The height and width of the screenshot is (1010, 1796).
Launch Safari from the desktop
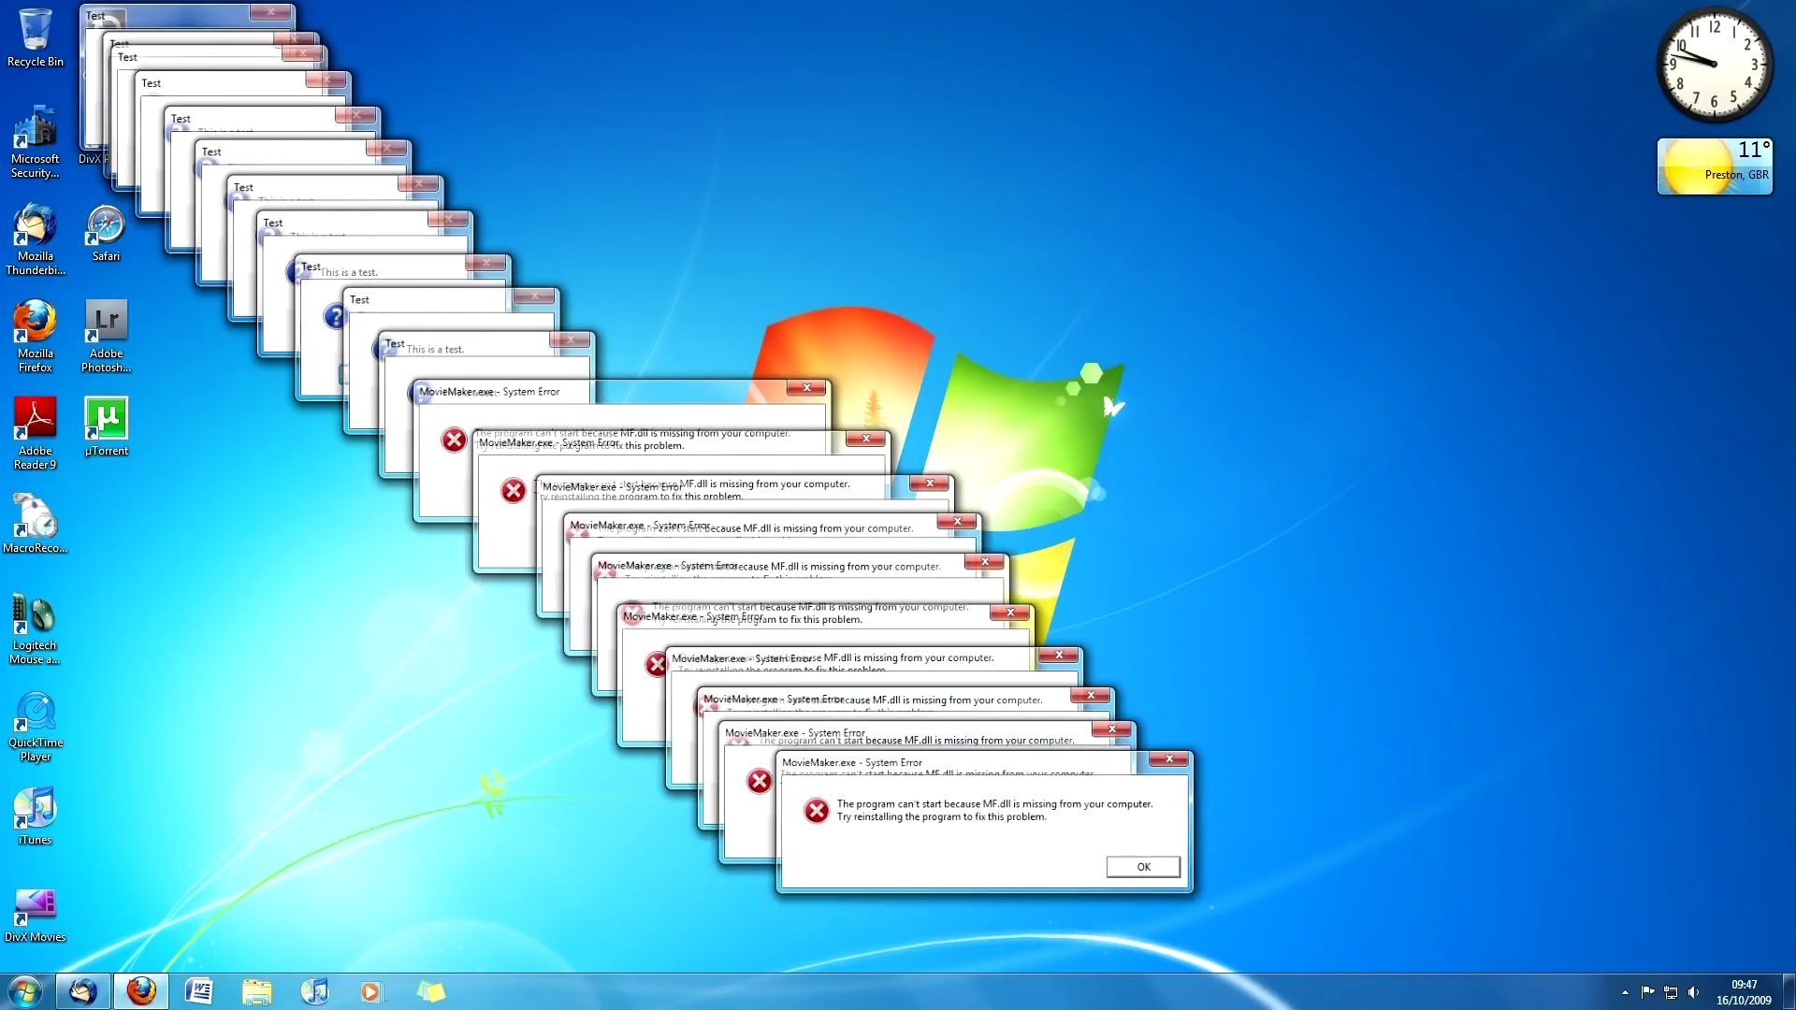tap(106, 234)
